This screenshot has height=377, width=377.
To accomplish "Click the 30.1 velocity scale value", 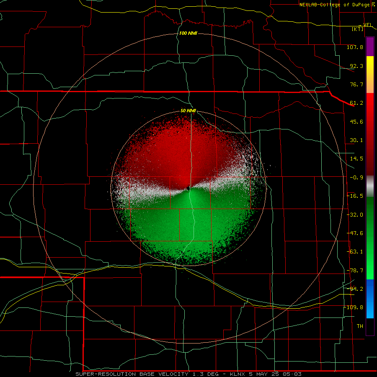I will (356, 140).
